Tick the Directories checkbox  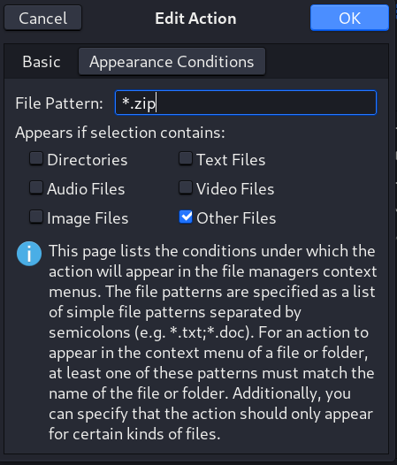(36, 158)
